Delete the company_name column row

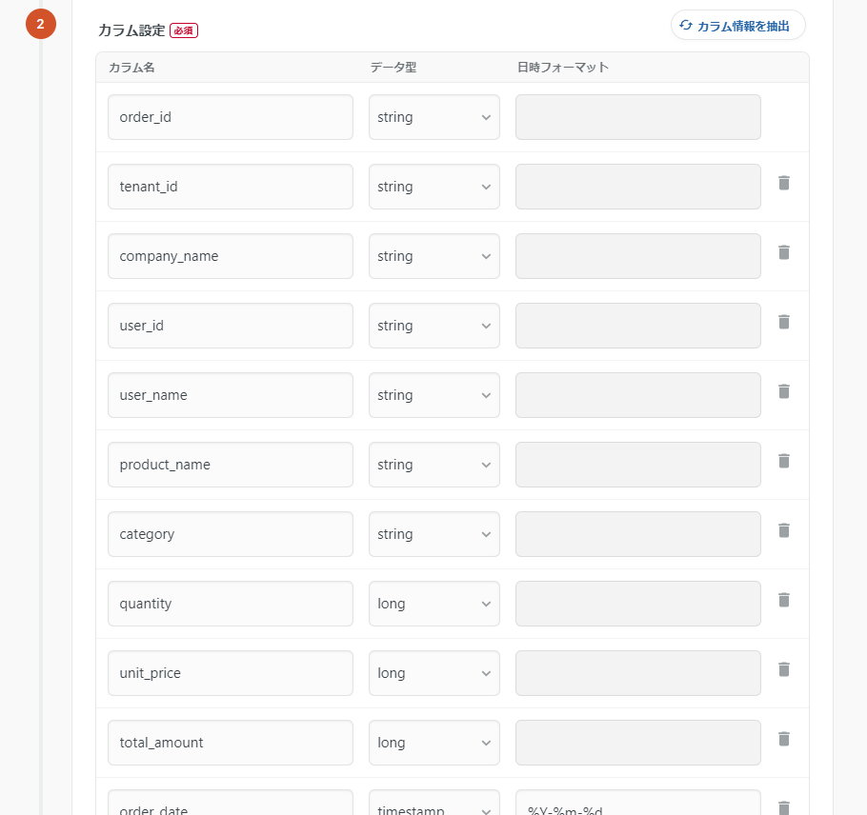point(784,252)
